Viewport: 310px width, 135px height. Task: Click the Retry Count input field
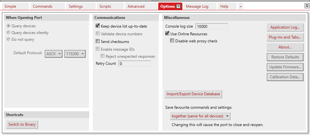click(x=135, y=63)
